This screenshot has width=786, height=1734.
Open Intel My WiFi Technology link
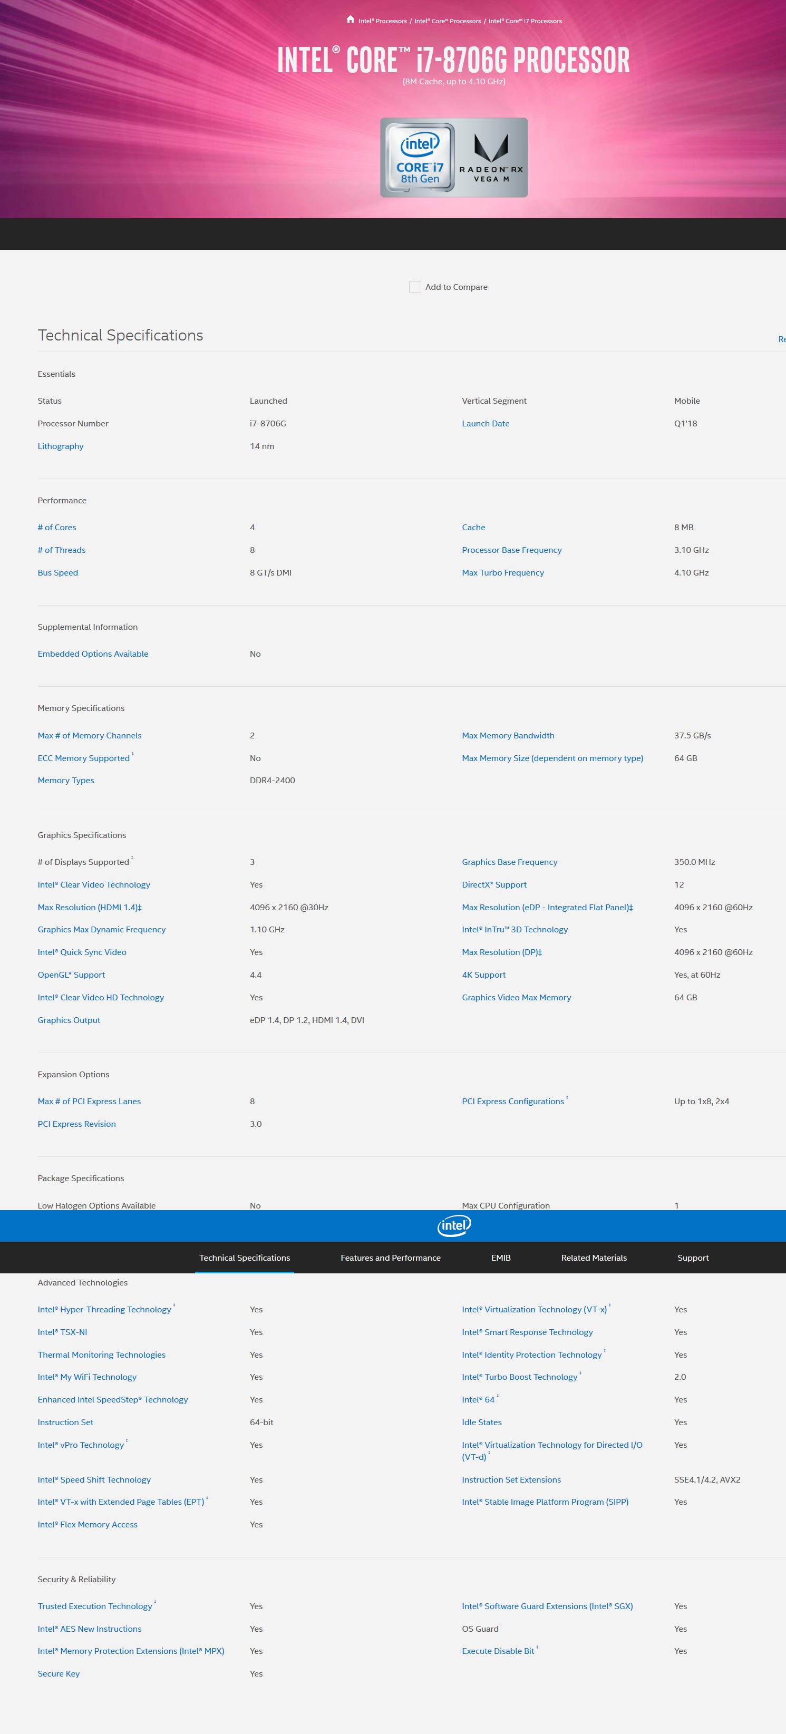[88, 1377]
